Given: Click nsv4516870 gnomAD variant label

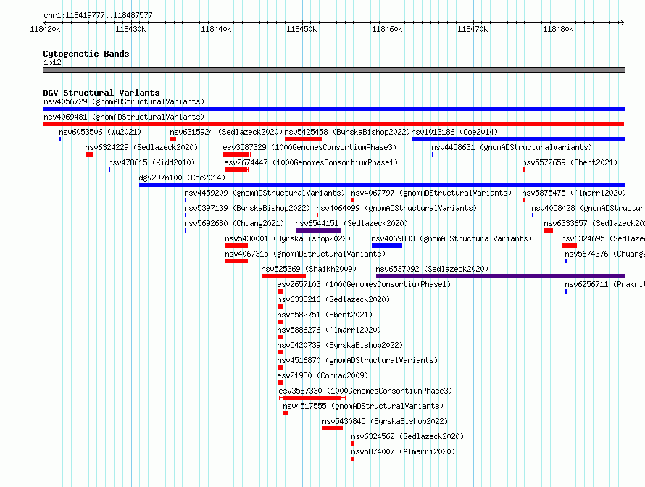Looking at the screenshot, I should pyautogui.click(x=357, y=360).
